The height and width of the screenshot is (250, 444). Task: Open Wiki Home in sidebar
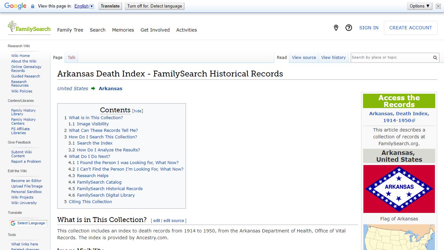pos(20,56)
